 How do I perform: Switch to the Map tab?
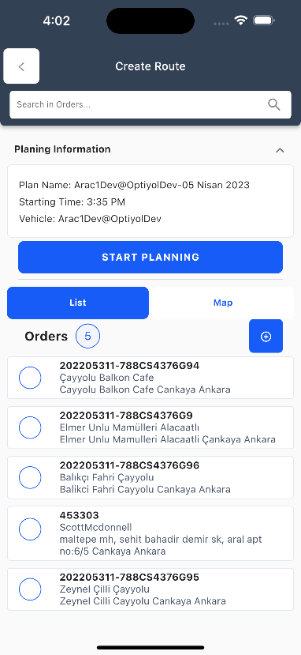pyautogui.click(x=223, y=303)
